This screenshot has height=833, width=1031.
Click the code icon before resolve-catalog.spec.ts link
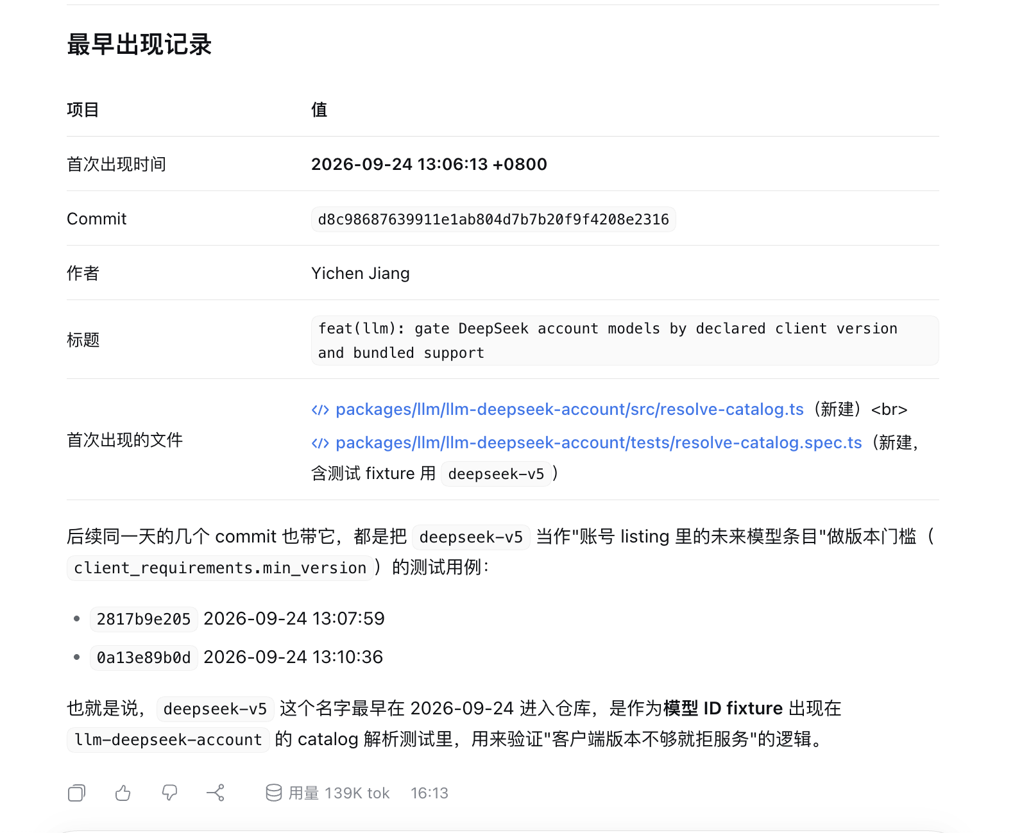pos(320,443)
